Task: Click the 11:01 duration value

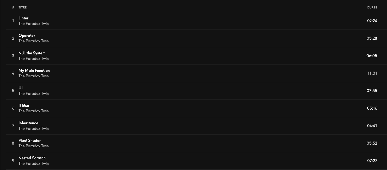Action: pyautogui.click(x=372, y=73)
